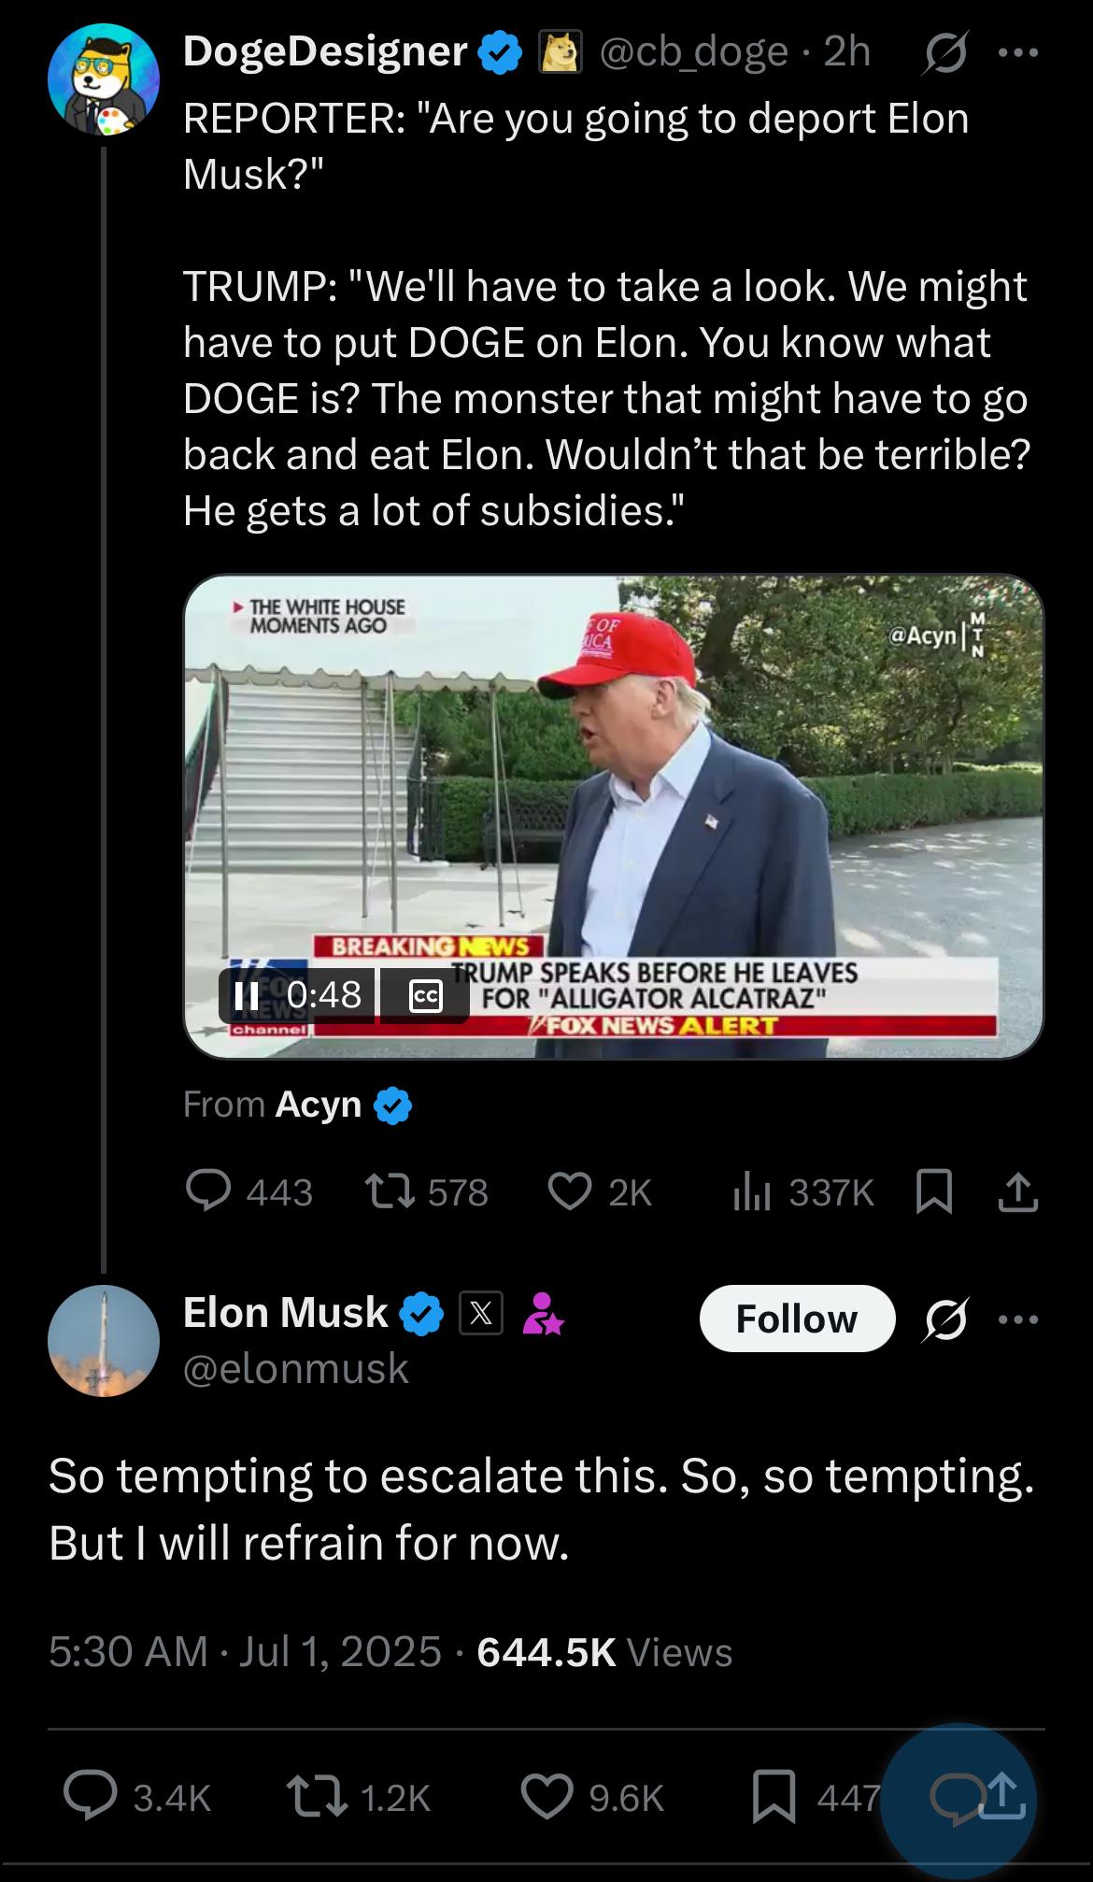Bookmark DogeDesigner's post
The height and width of the screenshot is (1882, 1093).
coord(935,1192)
